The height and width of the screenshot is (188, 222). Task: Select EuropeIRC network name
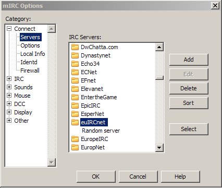94,139
